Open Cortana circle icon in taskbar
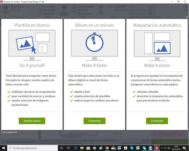The image size is (189, 151). click(x=62, y=148)
